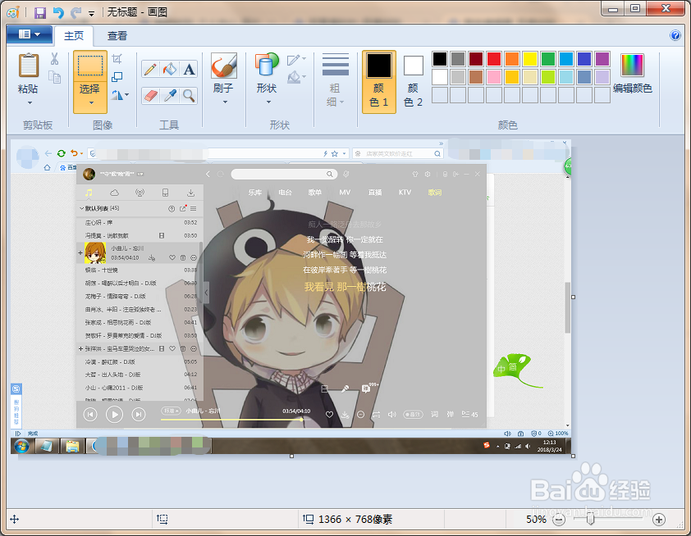Screen dimensions: 691x536
Task: Pick the black color swatch
Action: (x=439, y=59)
